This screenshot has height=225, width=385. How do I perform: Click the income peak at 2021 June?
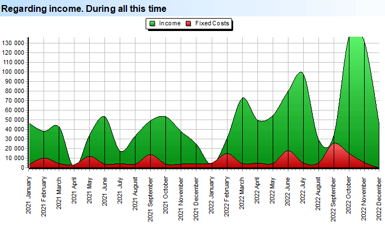pyautogui.click(x=104, y=117)
